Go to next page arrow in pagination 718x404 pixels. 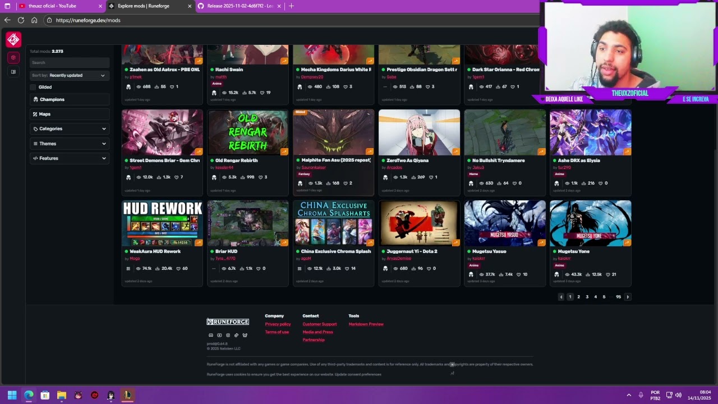click(x=628, y=297)
